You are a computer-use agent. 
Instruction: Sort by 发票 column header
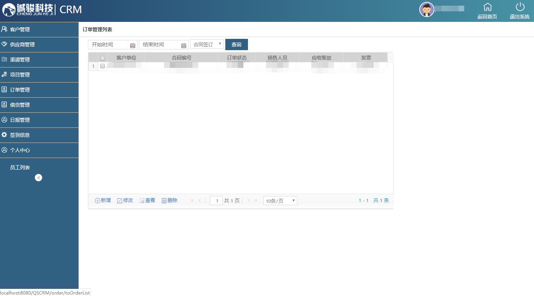click(x=366, y=58)
